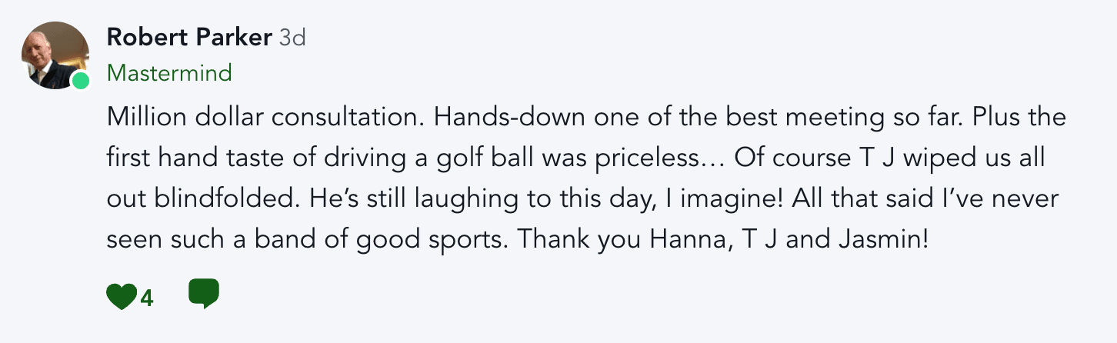The width and height of the screenshot is (1117, 343).
Task: View the 4 likes count
Action: [147, 298]
